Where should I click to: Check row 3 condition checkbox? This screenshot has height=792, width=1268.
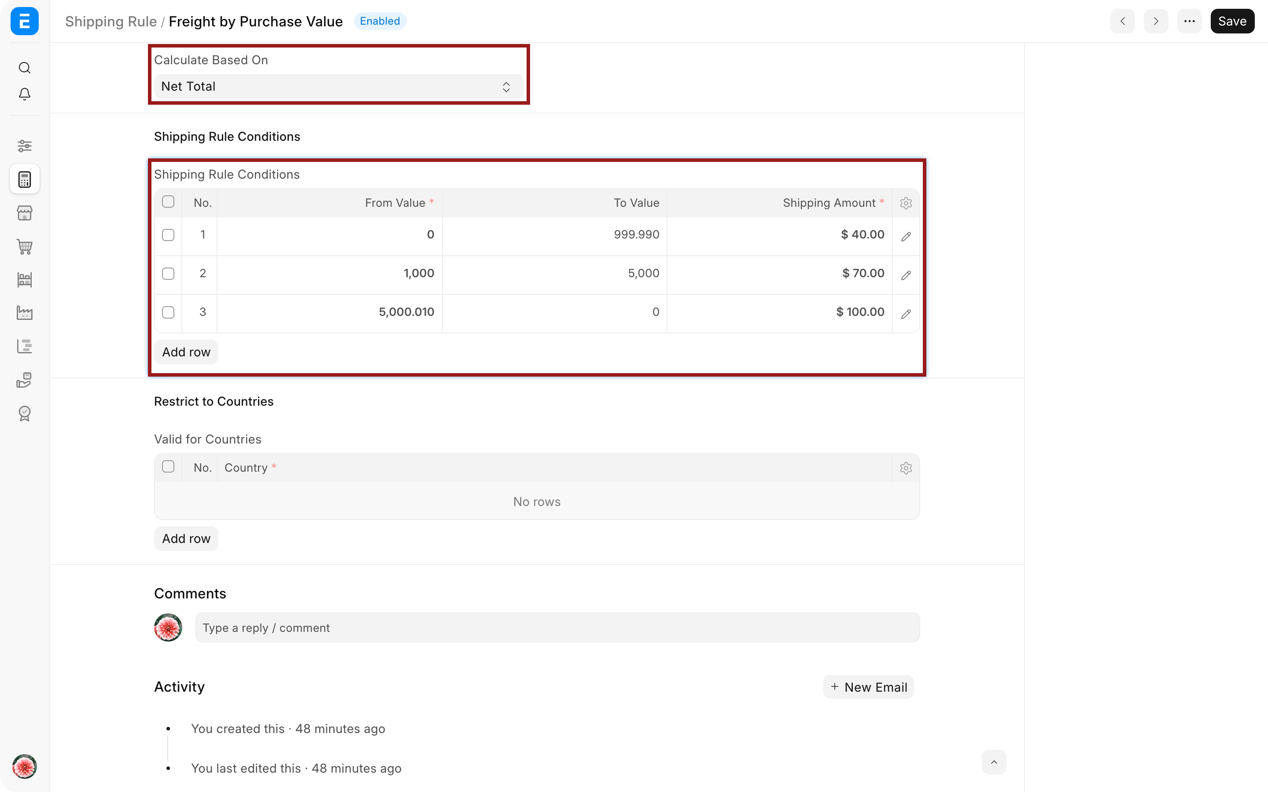[168, 312]
